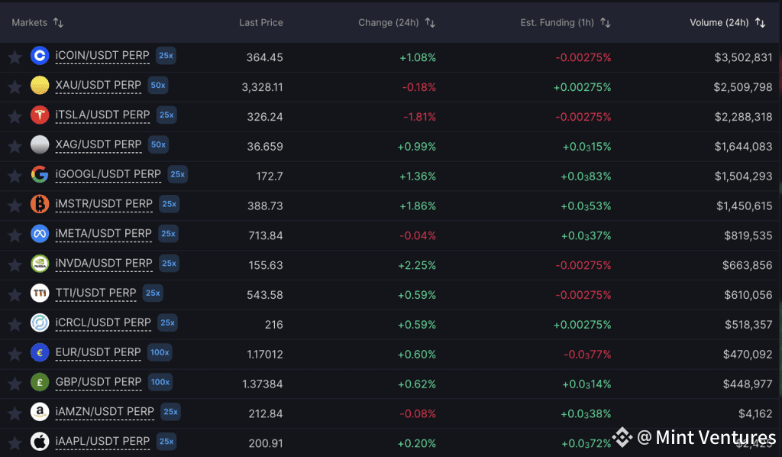Favorite star for EUR/USDT PERP

(15, 354)
